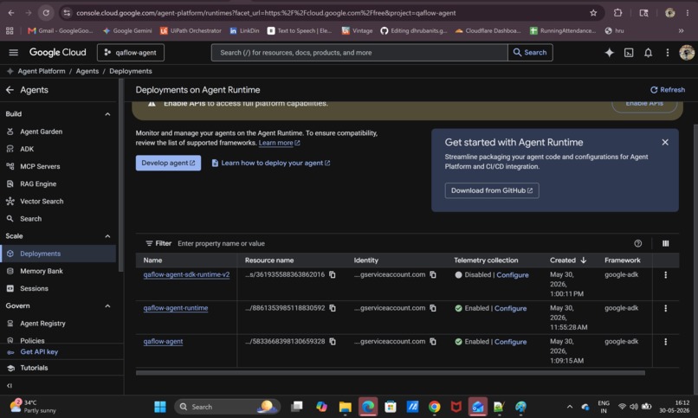Click the Google account avatar in header
Viewport: 698px width, 418px height.
click(x=687, y=53)
